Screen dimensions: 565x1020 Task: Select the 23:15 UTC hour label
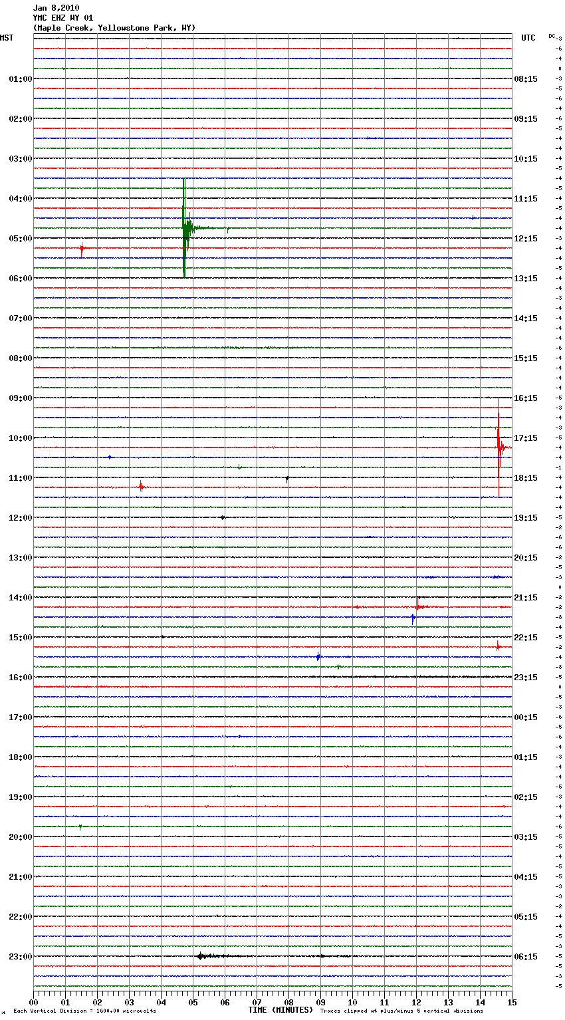(525, 677)
